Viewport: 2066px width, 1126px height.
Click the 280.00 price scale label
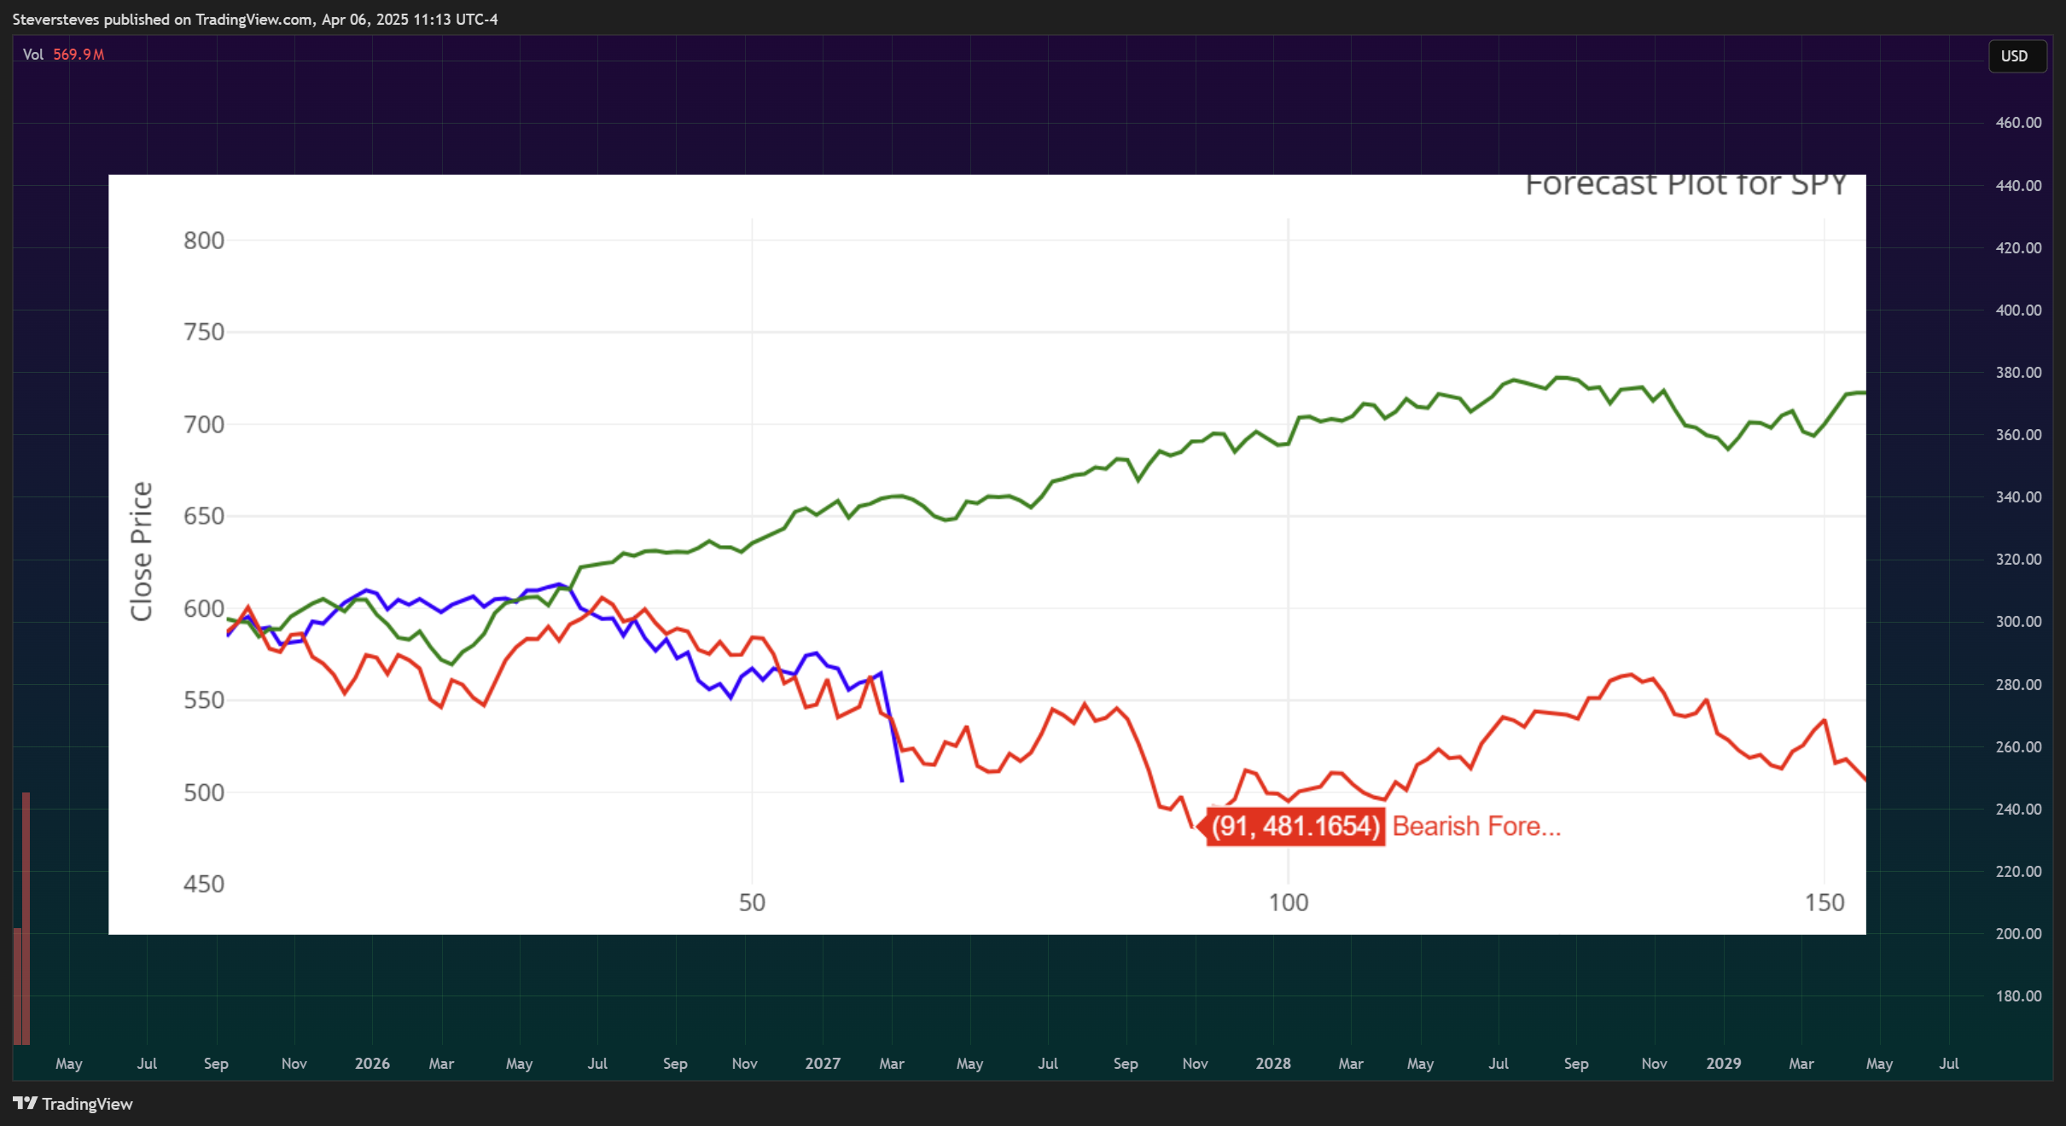click(2018, 684)
